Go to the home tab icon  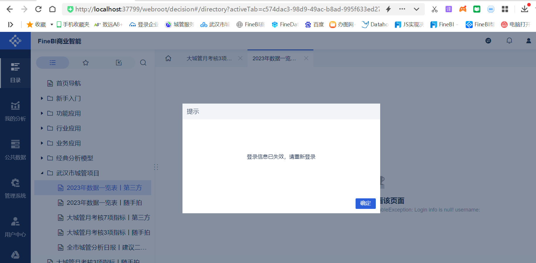[168, 59]
